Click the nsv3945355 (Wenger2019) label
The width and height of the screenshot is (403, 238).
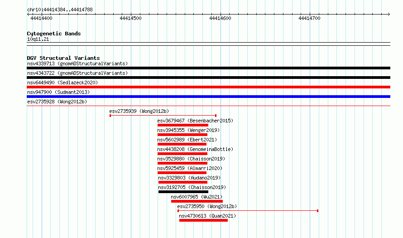point(188,130)
